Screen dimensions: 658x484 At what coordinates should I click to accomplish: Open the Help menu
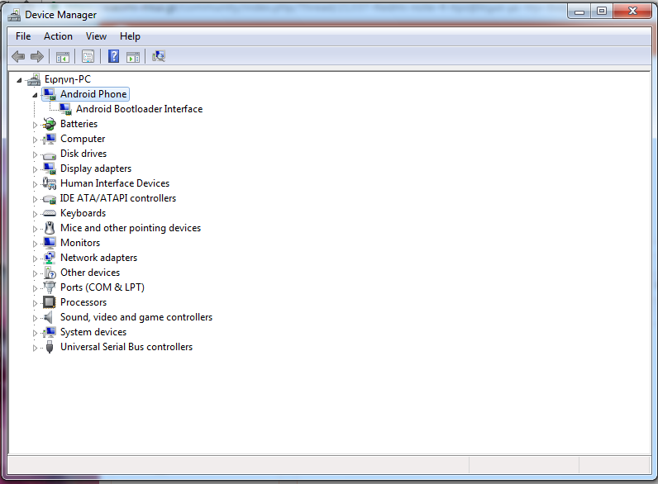pos(130,36)
